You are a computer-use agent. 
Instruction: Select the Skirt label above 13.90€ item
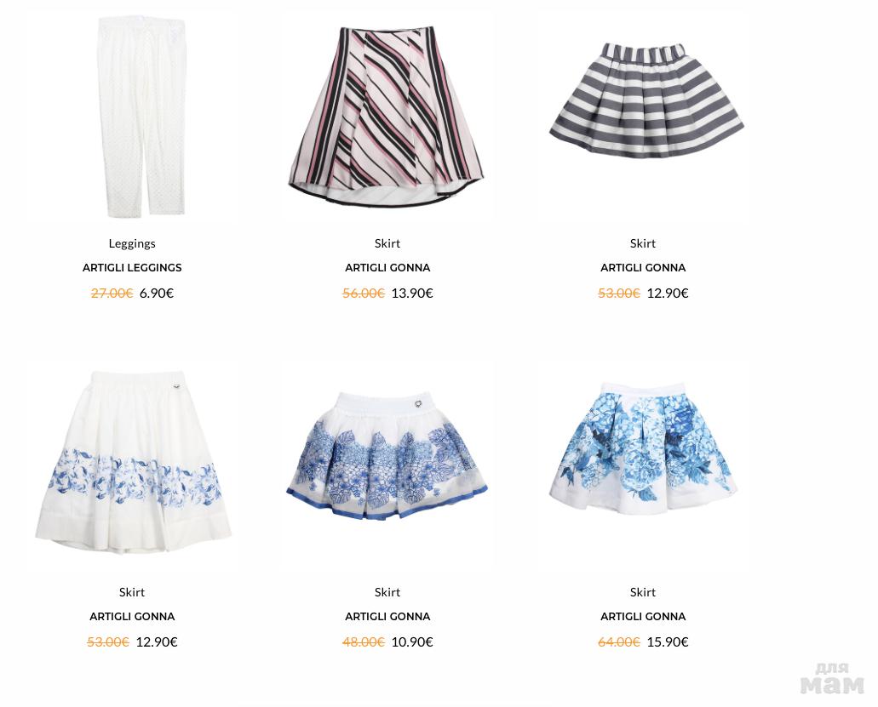[387, 243]
